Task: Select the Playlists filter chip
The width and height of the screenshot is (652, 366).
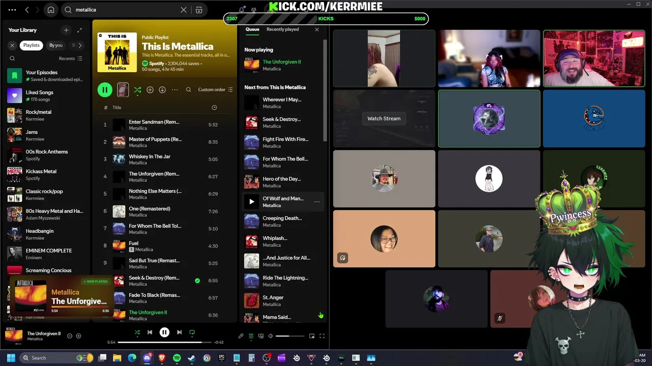Action: point(31,45)
